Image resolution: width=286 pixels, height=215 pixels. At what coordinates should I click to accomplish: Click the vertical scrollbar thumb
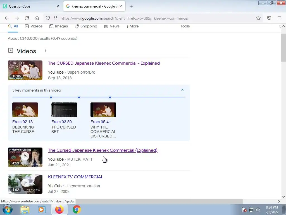pyautogui.click(x=283, y=48)
